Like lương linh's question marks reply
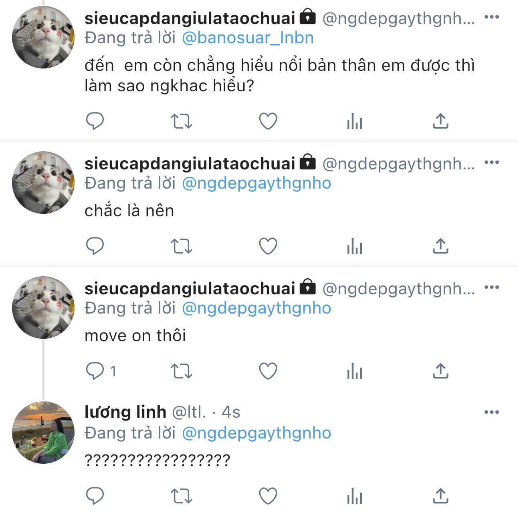Viewport: 517px width, 515px height. (x=268, y=496)
